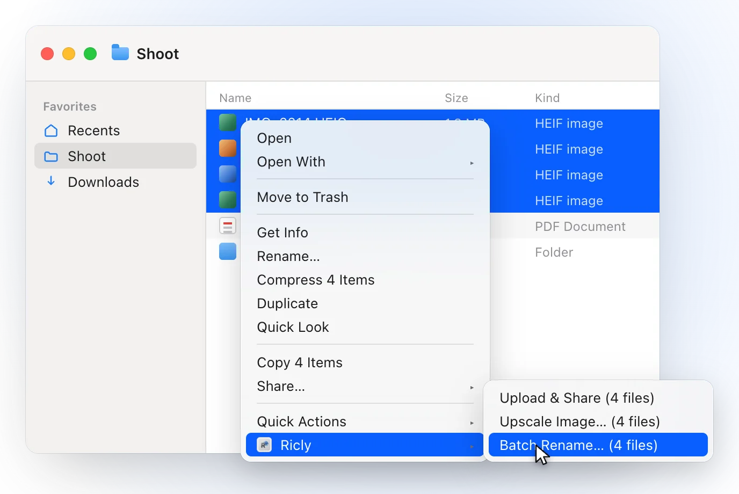This screenshot has width=739, height=494.
Task: Click the Folder kind text
Action: point(554,252)
